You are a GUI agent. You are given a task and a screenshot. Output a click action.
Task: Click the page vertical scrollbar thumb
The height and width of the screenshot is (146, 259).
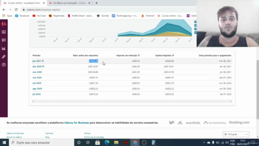258,89
